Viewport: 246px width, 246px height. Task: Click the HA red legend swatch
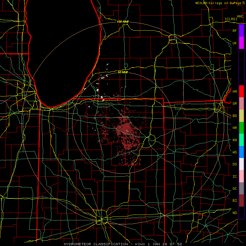coord(241,91)
